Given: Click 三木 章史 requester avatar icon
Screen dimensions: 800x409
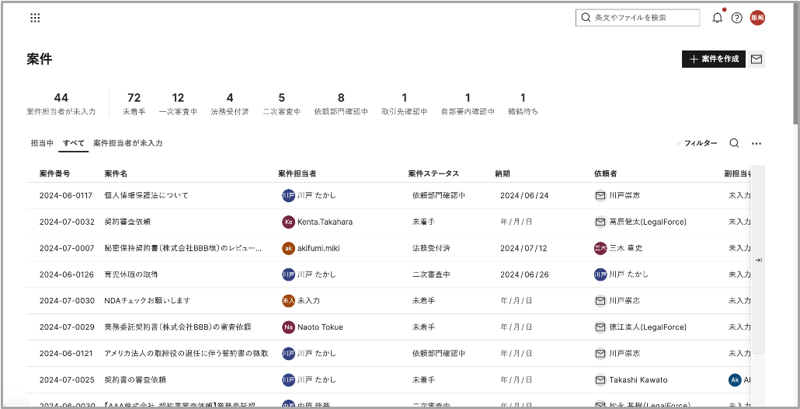Looking at the screenshot, I should click(600, 248).
